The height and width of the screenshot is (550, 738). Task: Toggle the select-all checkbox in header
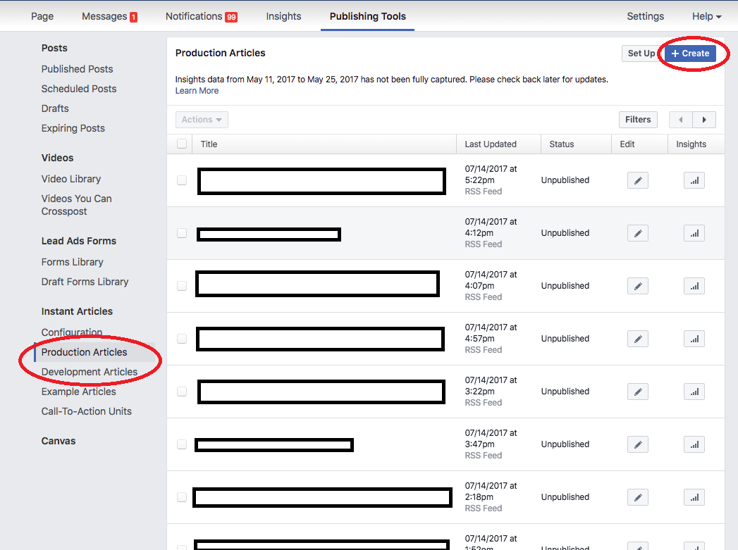(x=182, y=144)
